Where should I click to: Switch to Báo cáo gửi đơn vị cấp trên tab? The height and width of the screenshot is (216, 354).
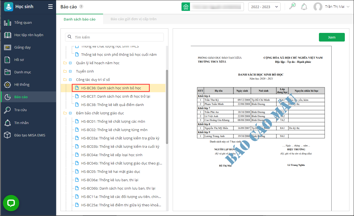click(134, 19)
